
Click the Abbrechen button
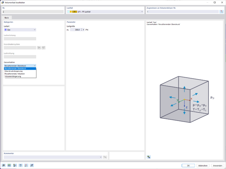pos(203,165)
